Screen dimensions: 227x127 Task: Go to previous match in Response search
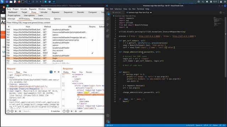72,111
